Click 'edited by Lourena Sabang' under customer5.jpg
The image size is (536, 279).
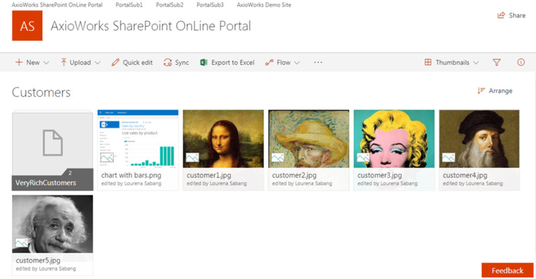(46, 269)
